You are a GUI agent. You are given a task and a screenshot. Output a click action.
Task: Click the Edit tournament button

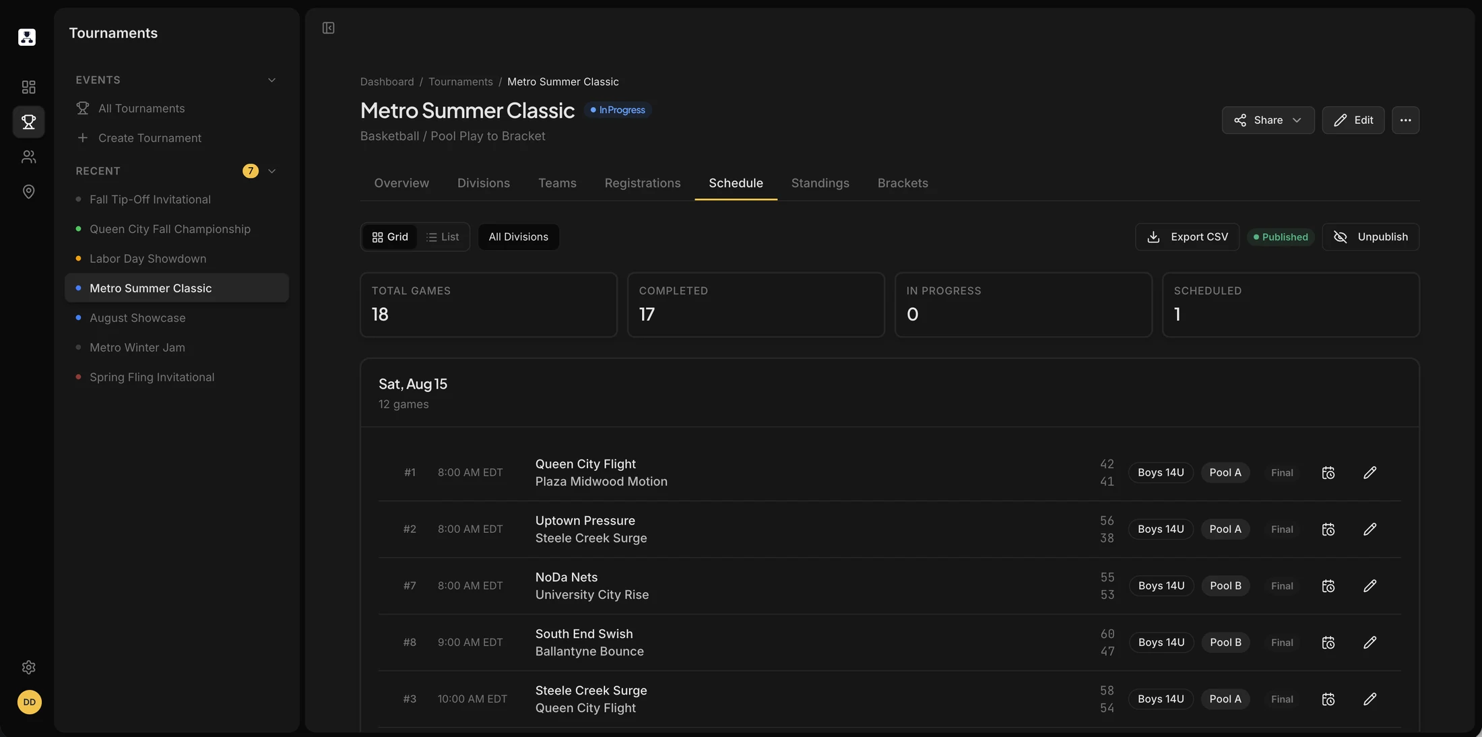click(x=1353, y=120)
